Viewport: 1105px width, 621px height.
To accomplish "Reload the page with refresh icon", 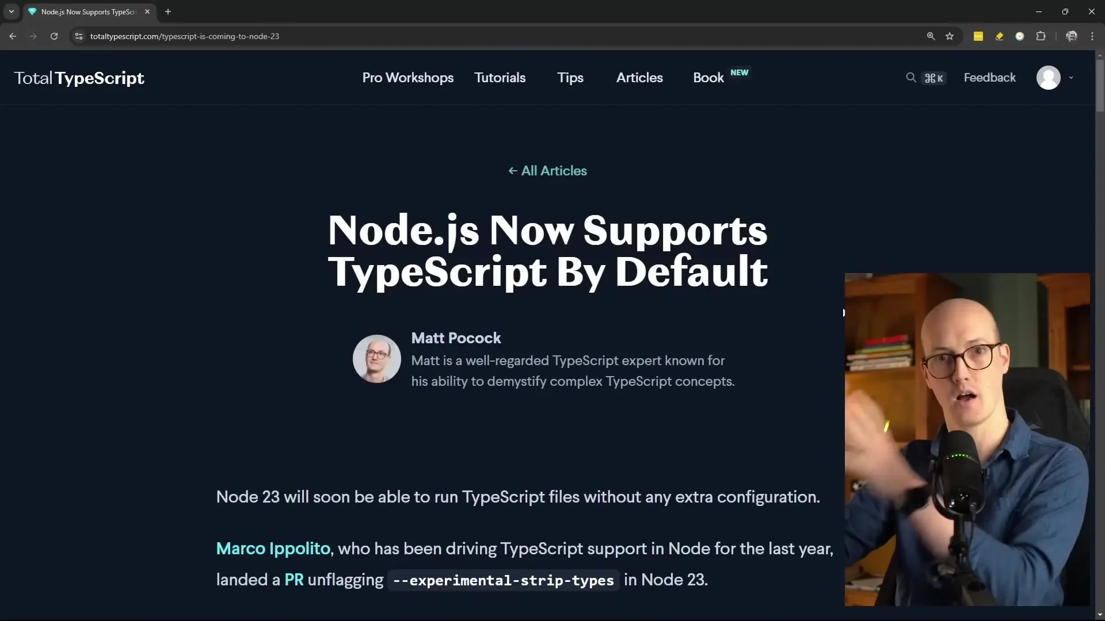I will pyautogui.click(x=54, y=36).
